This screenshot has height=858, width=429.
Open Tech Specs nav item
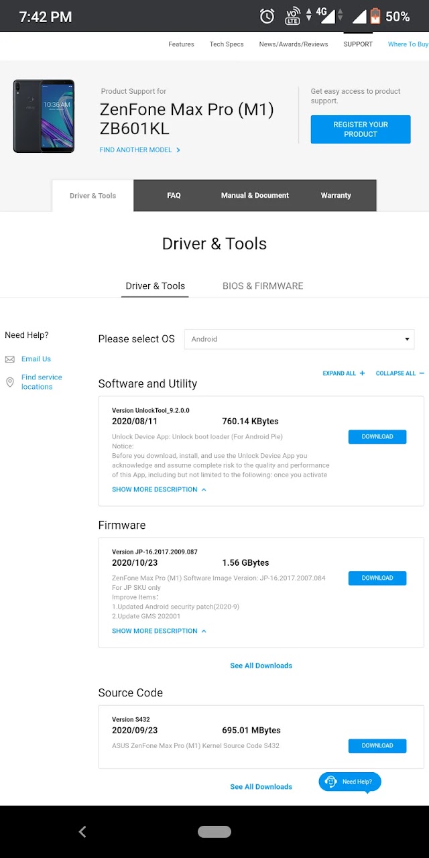point(227,44)
